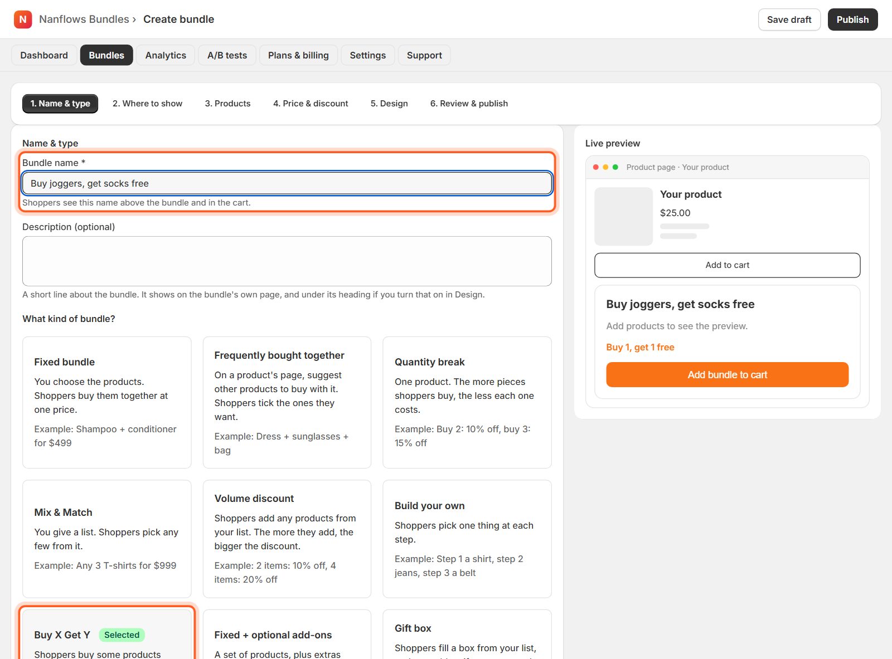Click the orange Add bundle to cart button

point(727,375)
